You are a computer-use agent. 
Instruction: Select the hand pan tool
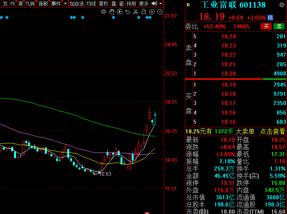click(111, 12)
